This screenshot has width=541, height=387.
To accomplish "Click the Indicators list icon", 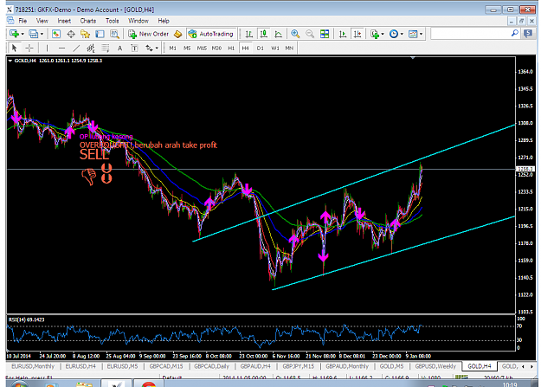I will [x=374, y=34].
